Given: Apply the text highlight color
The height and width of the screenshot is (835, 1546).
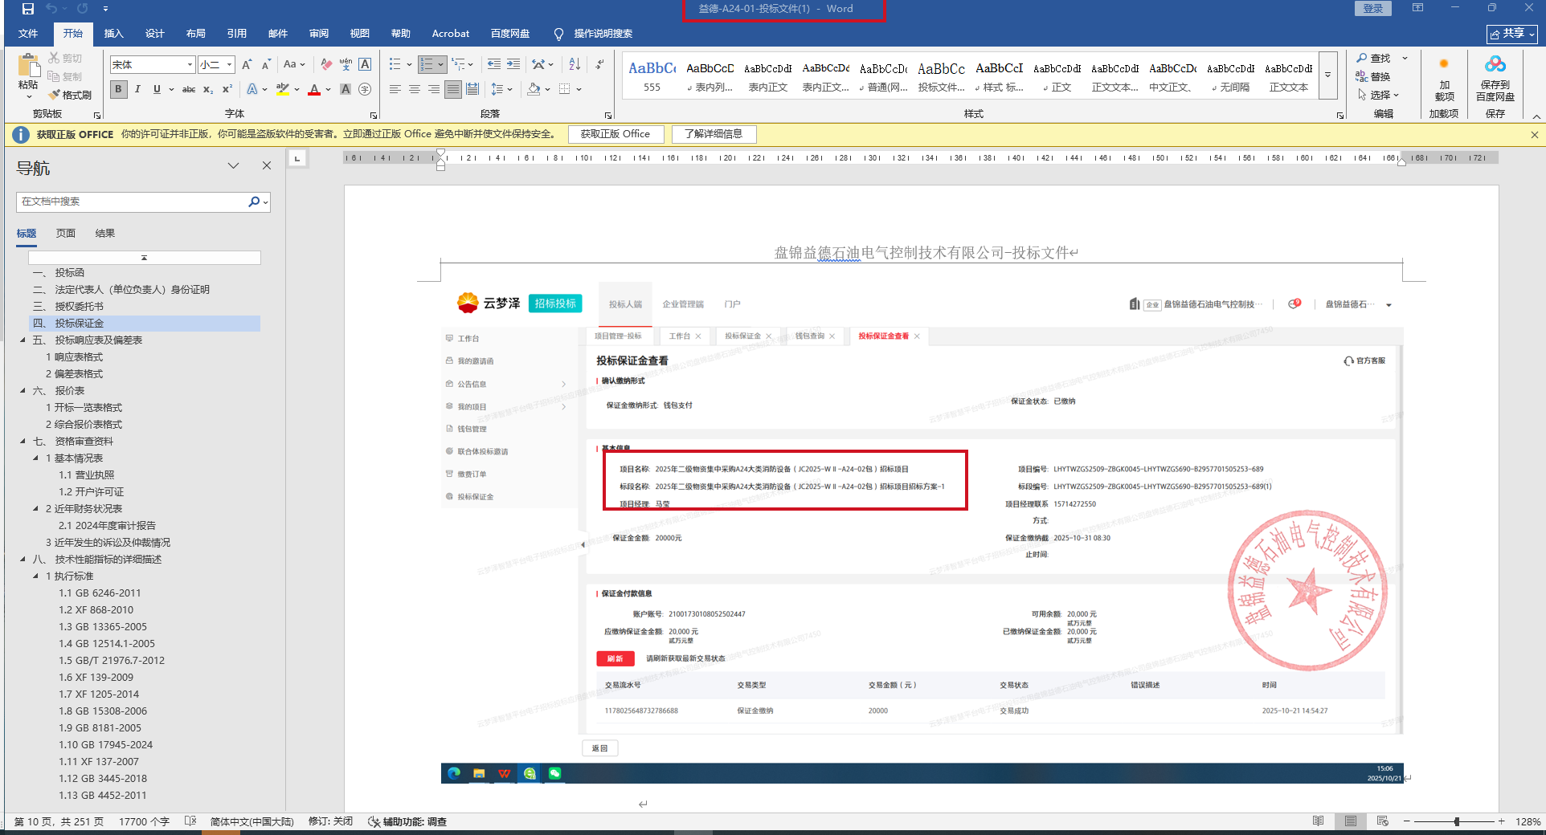Looking at the screenshot, I should [282, 89].
